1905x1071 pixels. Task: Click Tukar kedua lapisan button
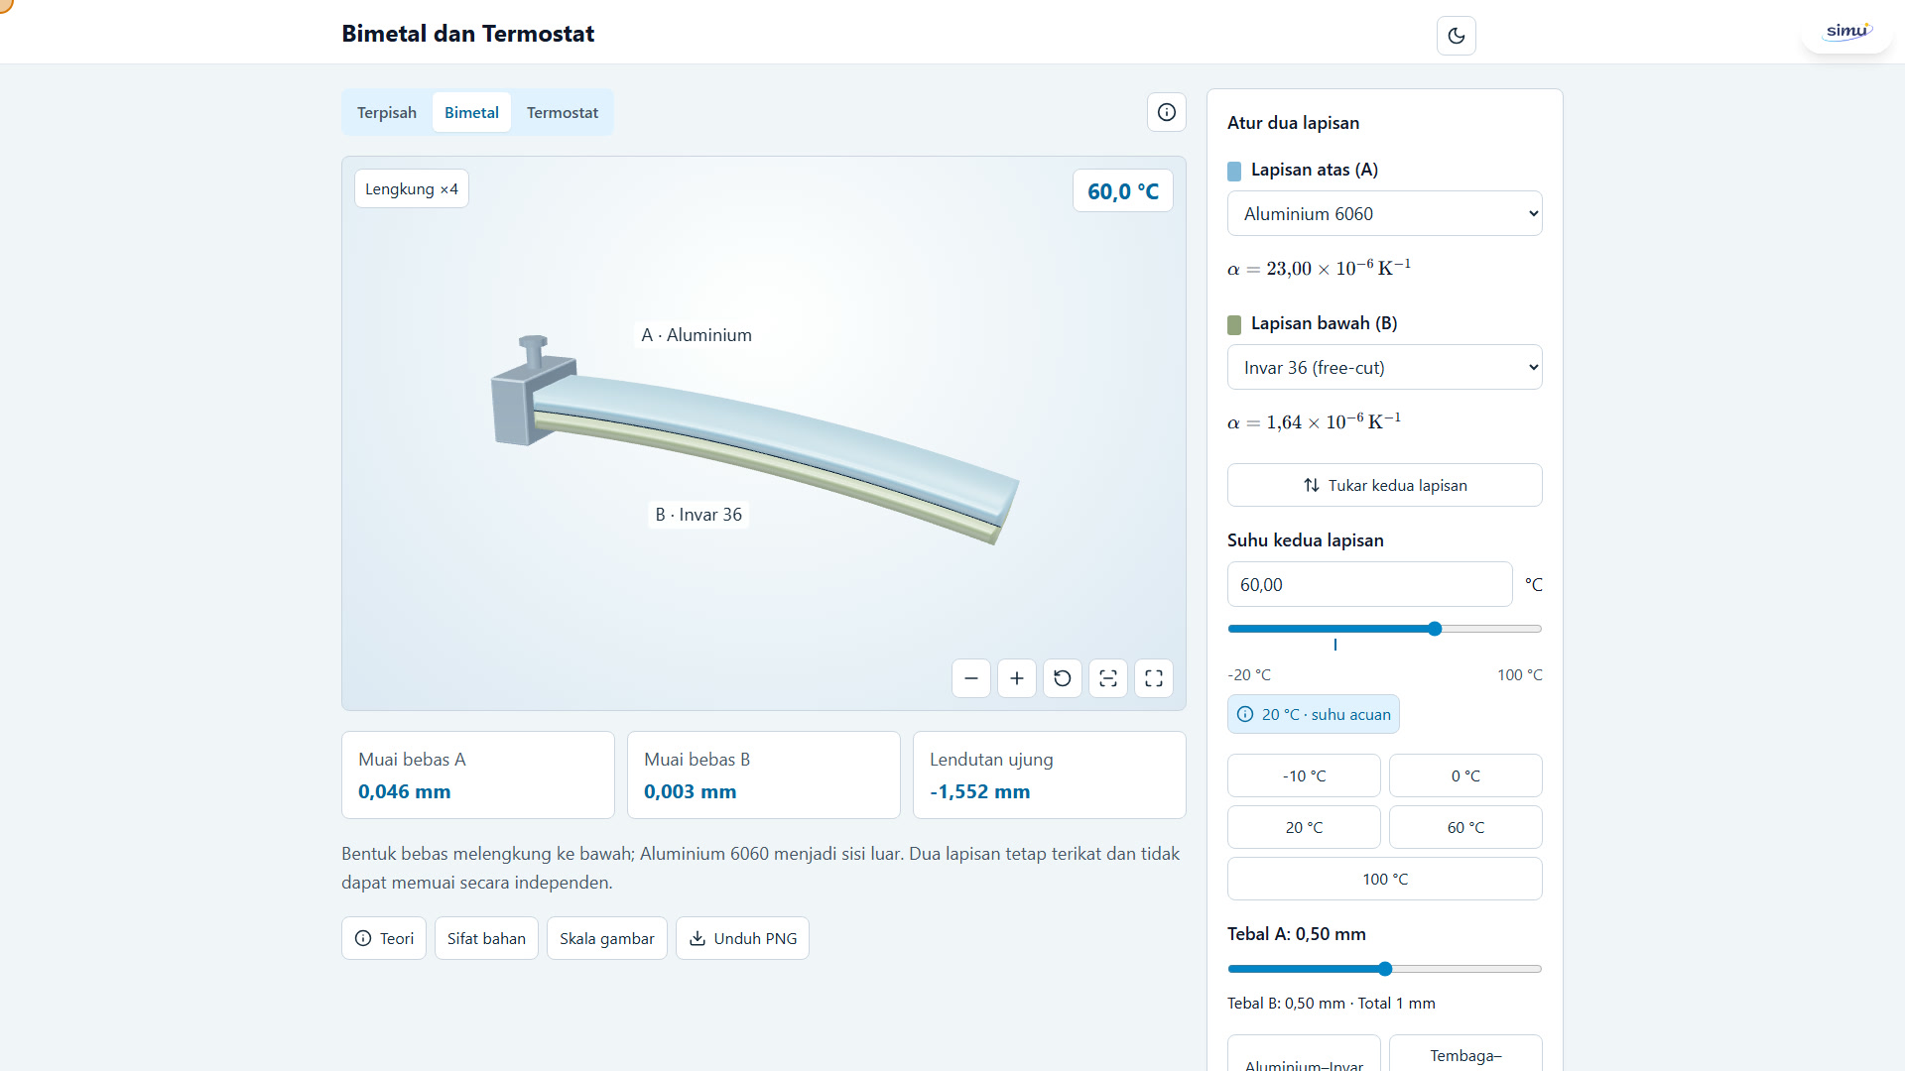pos(1385,485)
